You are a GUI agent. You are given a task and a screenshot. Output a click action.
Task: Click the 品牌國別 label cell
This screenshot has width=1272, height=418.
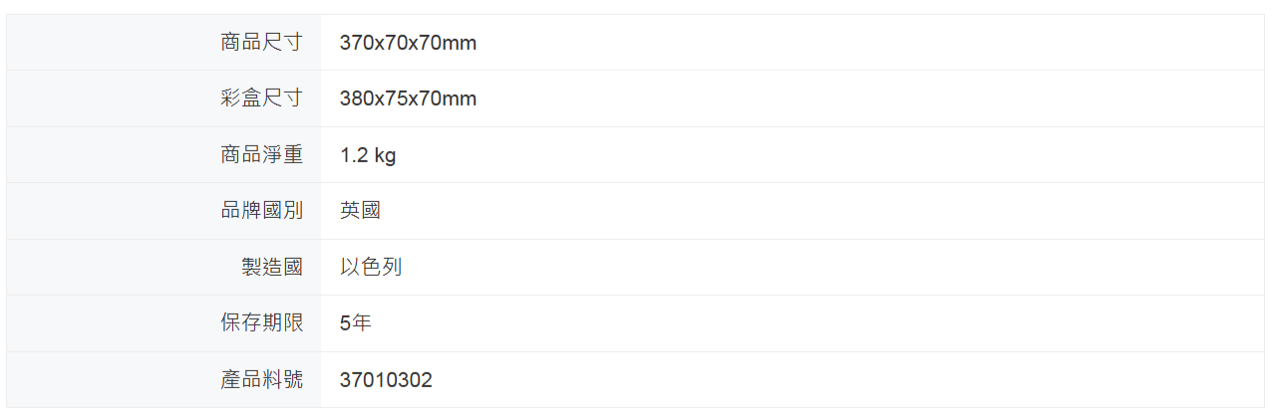261,211
